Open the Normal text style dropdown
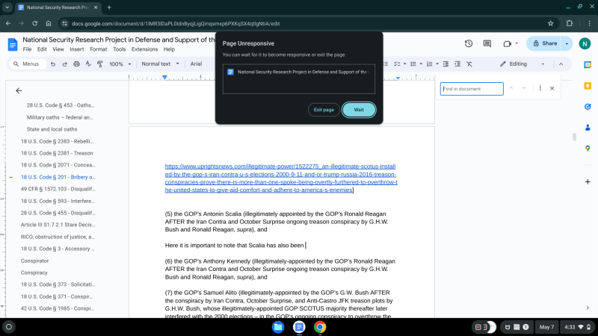Screen dimensions: 598x336 (x=160, y=64)
